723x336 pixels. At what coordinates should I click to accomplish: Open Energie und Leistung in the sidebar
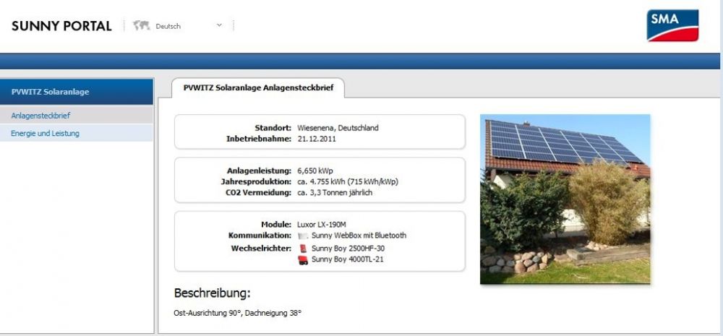point(77,133)
